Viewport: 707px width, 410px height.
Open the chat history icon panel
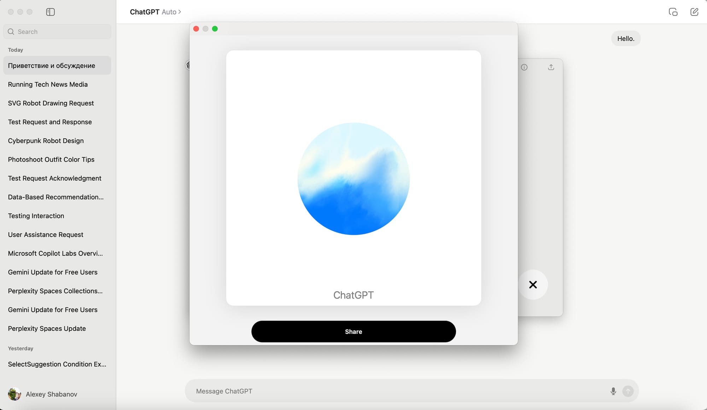click(x=50, y=11)
